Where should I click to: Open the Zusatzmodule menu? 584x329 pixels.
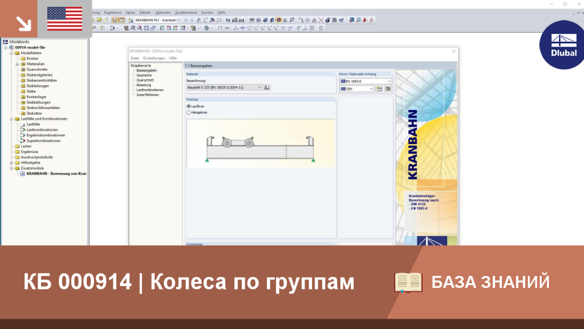(186, 13)
